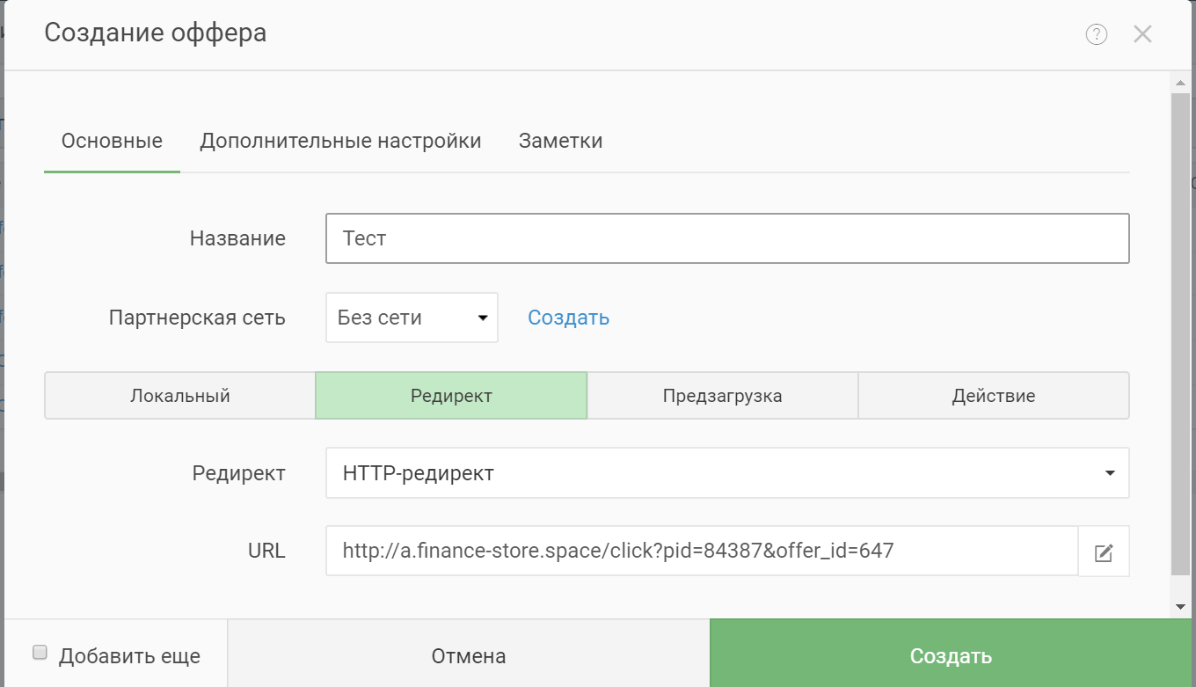Open the Партнерская сеть dropdown
The image size is (1196, 687).
pos(412,318)
